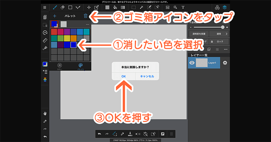Clear layer icon in bottom bar
Screen dimensions: 271x142
(153, 134)
